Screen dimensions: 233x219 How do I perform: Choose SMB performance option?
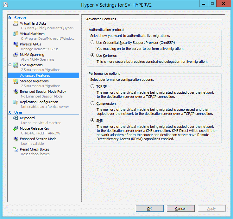click(x=92, y=120)
